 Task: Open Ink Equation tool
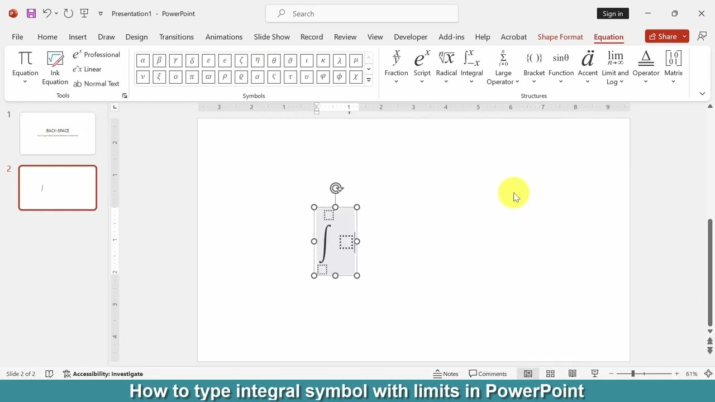coord(55,68)
